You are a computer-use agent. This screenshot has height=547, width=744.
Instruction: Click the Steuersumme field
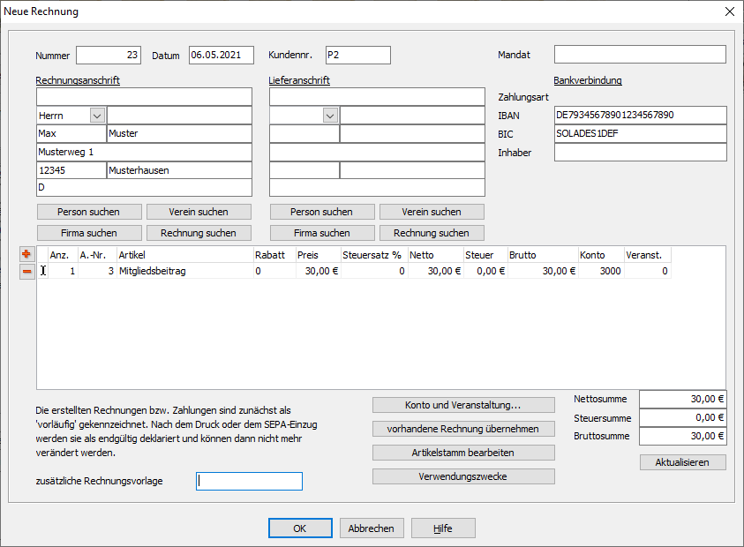point(683,418)
